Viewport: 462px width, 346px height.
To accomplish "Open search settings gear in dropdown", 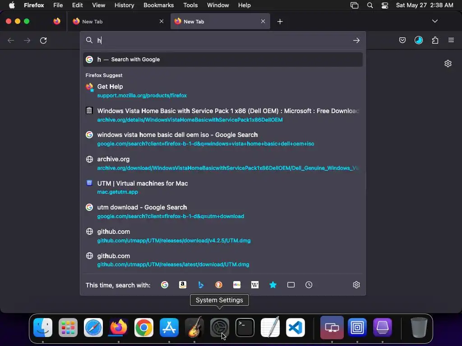I will coord(356,285).
